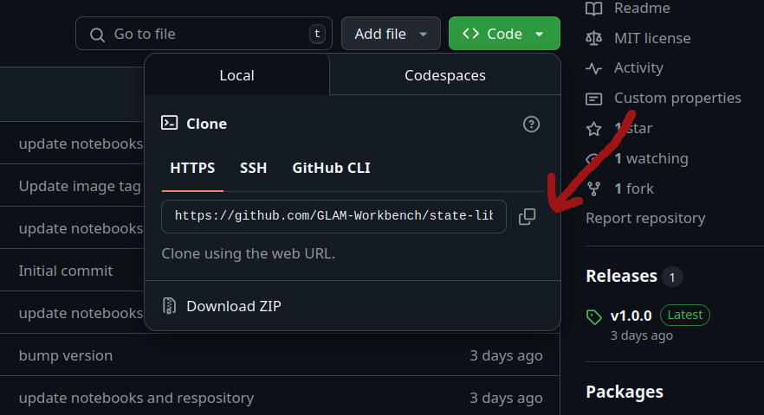Open Custom properties link
Viewport: 764px width, 415px height.
tap(677, 99)
